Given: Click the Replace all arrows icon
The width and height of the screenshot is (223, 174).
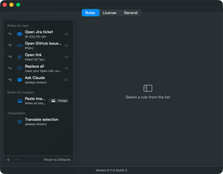Looking at the screenshot, I should (20, 68).
